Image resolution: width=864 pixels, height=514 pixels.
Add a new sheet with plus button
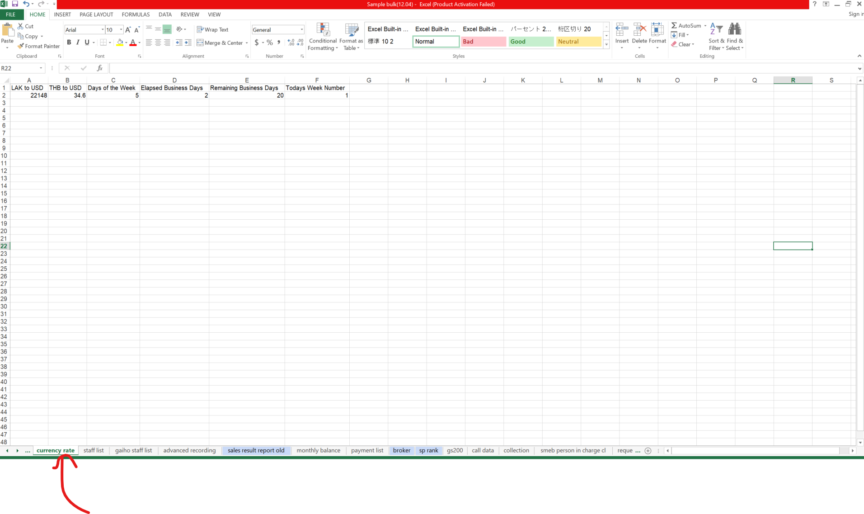pos(648,451)
